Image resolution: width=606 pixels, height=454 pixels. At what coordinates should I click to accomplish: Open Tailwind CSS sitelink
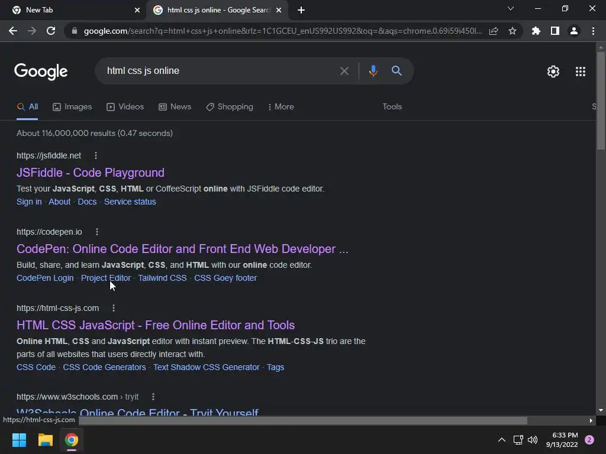pos(162,278)
